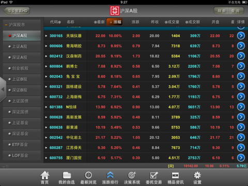
Task: Sort by 最新 column header
Action: 99,22
